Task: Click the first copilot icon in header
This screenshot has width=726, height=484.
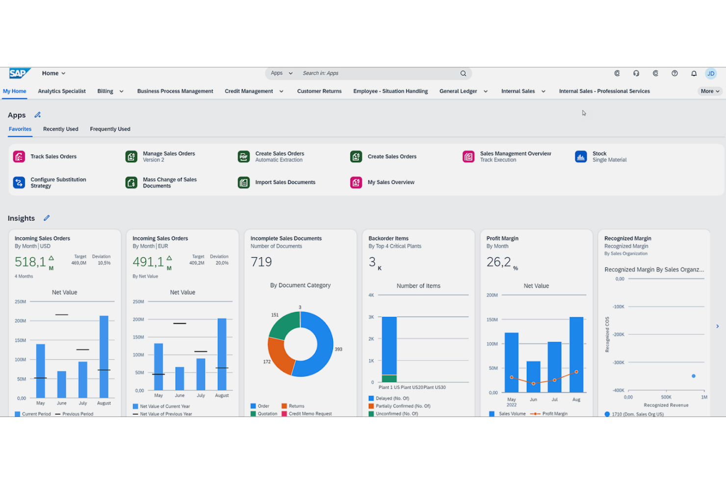Action: pyautogui.click(x=617, y=74)
